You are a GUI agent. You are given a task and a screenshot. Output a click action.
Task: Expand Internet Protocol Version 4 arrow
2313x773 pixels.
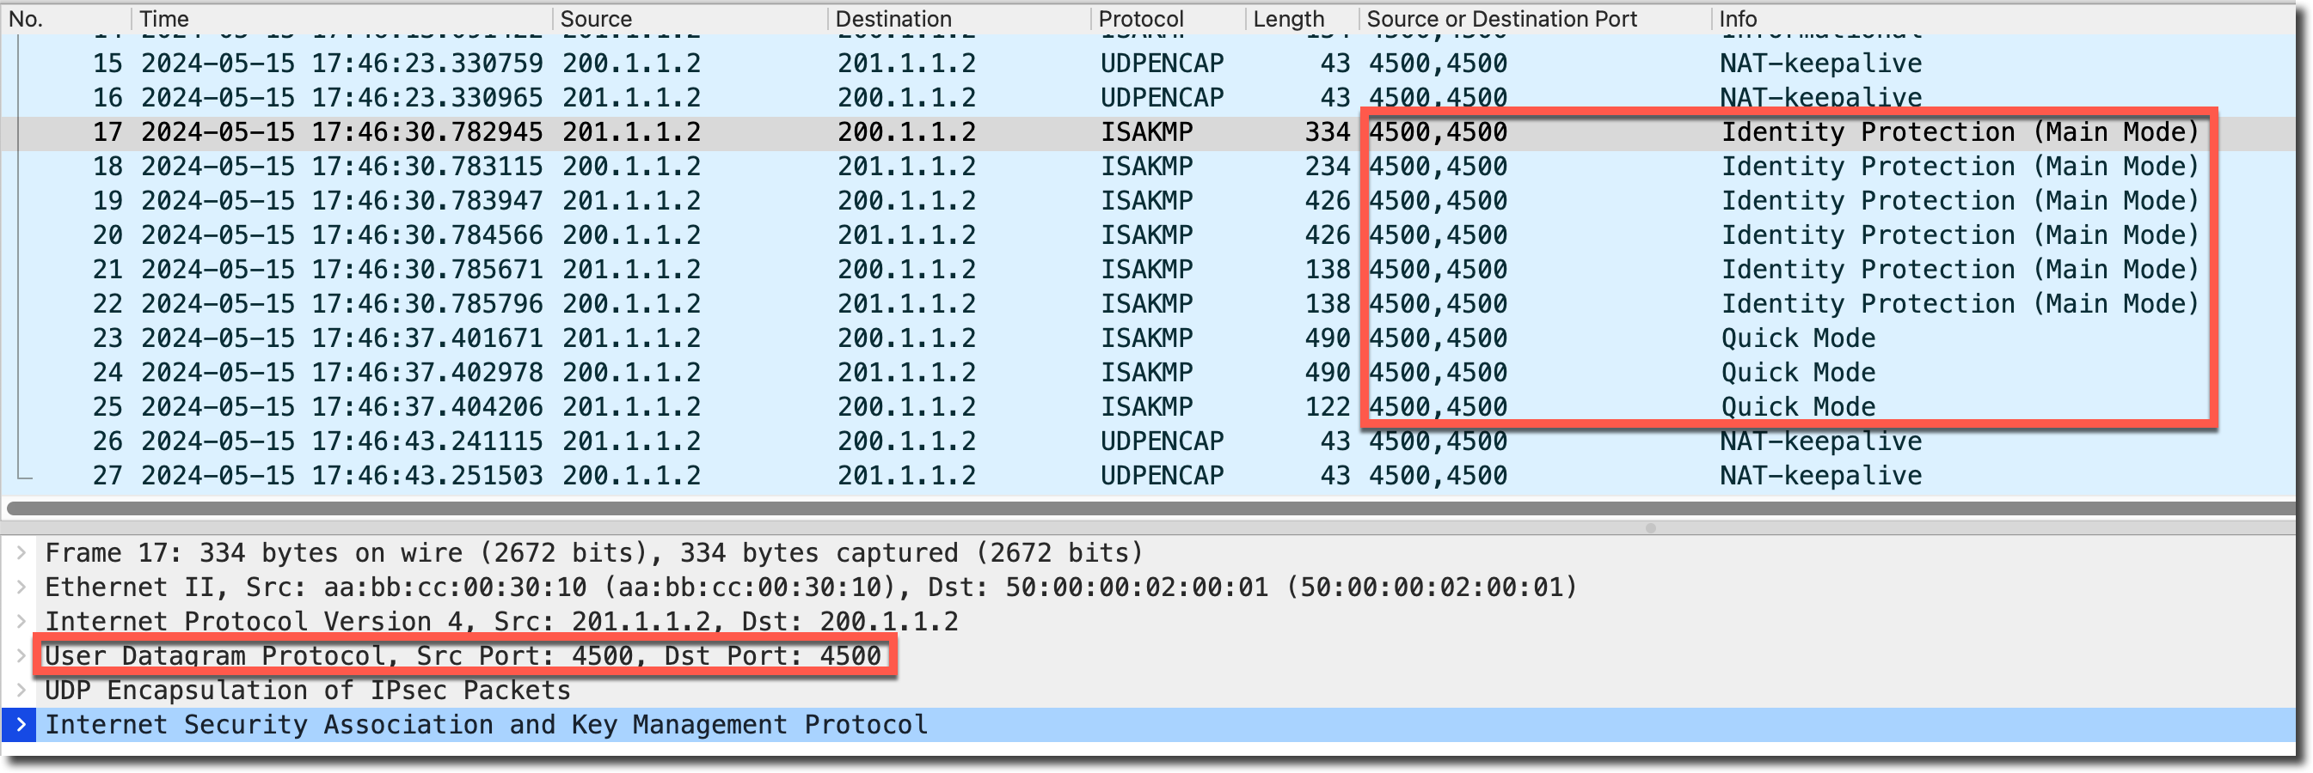21,622
